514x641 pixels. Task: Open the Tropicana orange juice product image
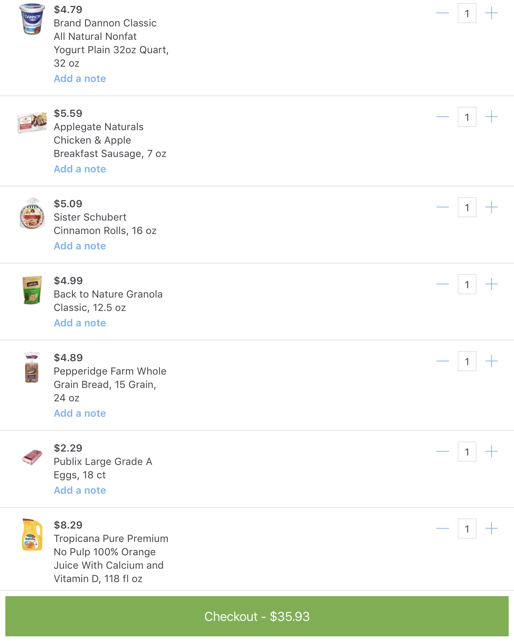[x=32, y=535]
